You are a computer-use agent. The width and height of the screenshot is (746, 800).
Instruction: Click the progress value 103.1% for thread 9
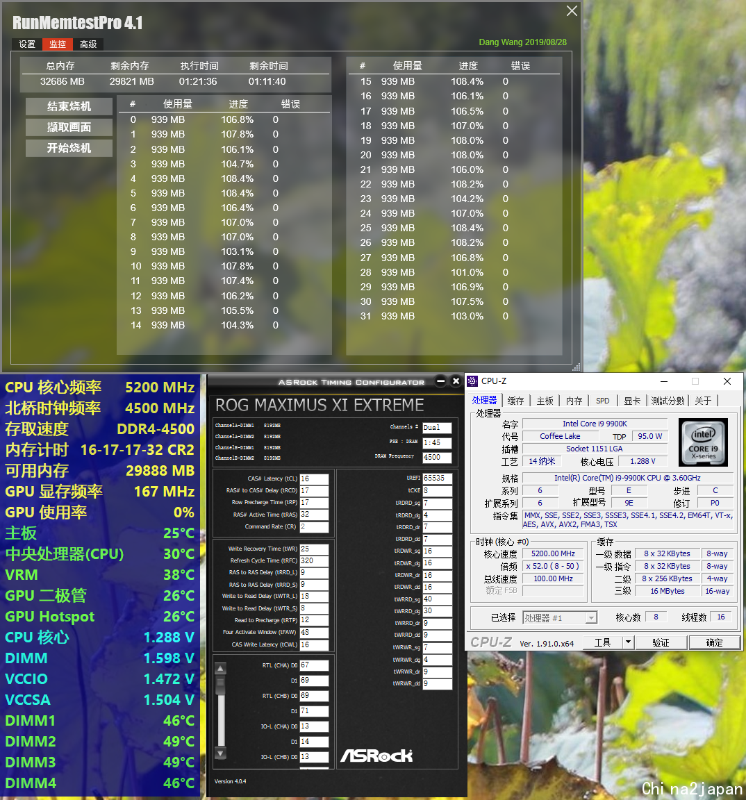238,251
